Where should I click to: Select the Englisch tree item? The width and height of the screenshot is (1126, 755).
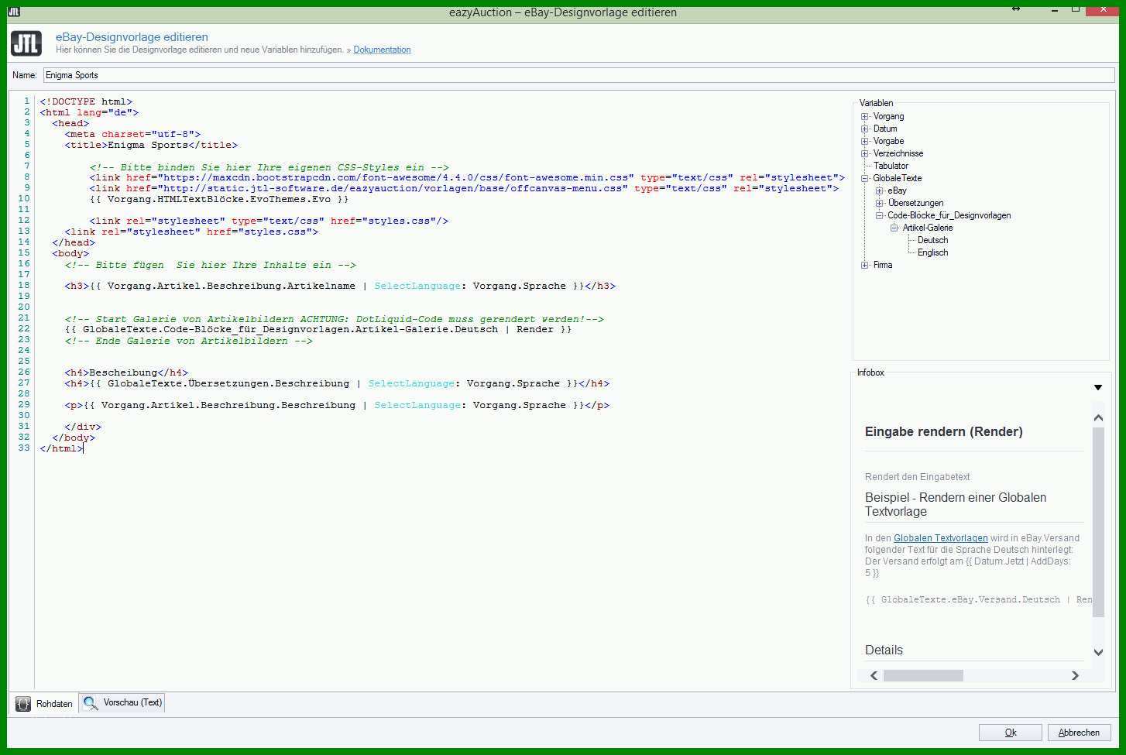[x=932, y=252]
